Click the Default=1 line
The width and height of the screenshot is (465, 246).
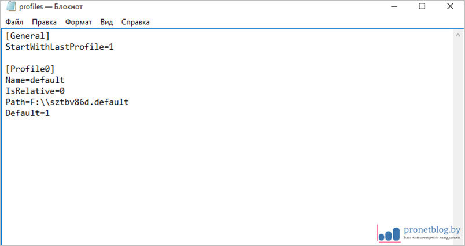tap(28, 113)
